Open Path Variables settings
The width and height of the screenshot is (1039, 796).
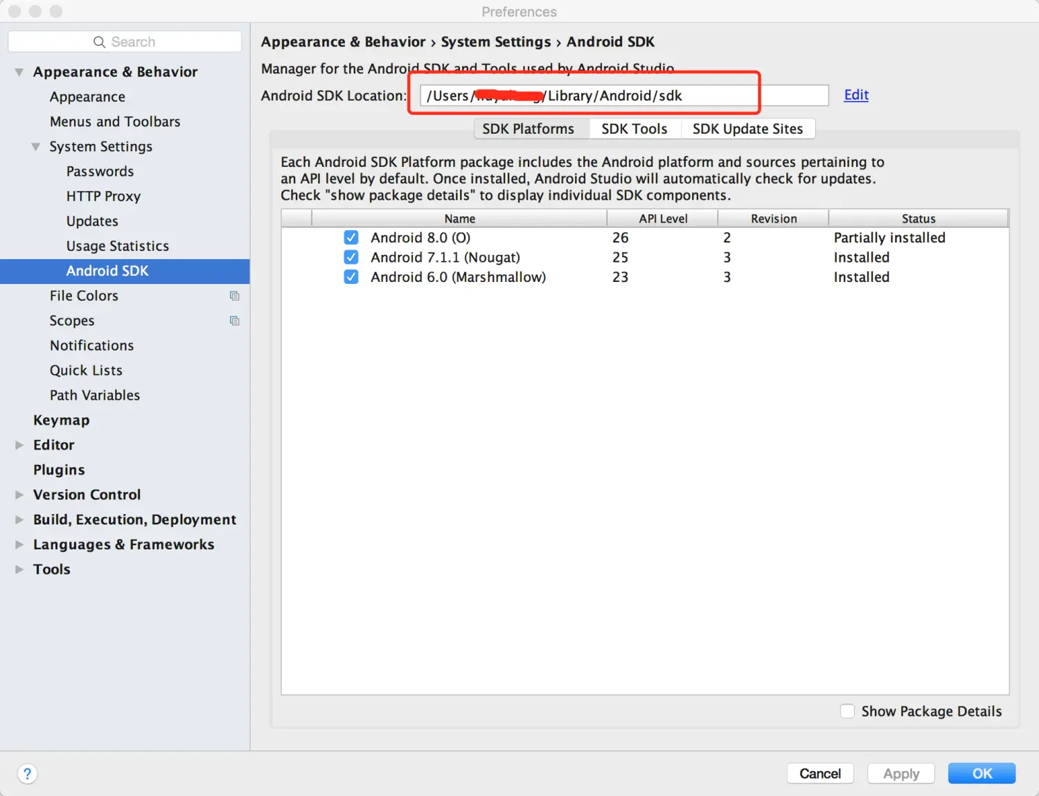click(95, 396)
